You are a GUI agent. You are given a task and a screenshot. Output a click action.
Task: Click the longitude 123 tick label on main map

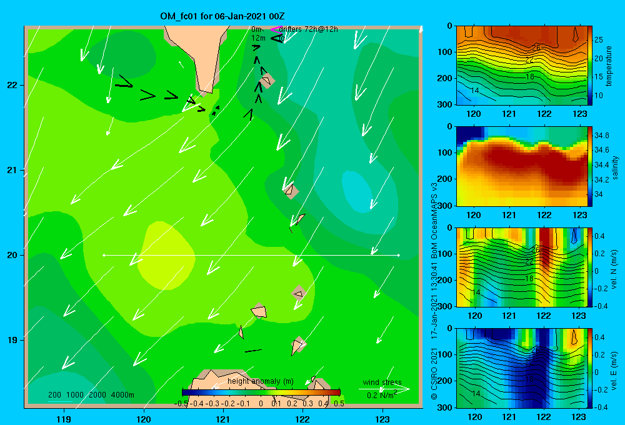coord(382,419)
